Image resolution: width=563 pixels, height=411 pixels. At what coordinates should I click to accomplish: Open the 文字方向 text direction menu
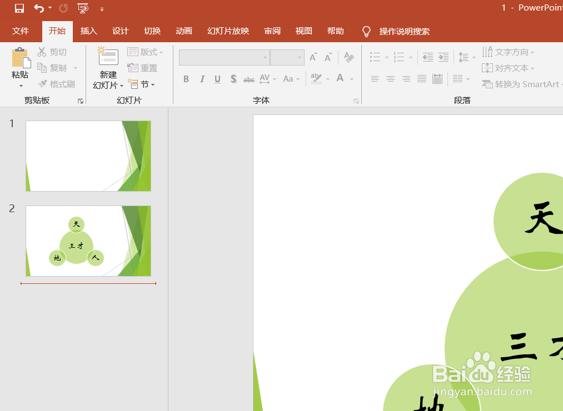coord(508,52)
